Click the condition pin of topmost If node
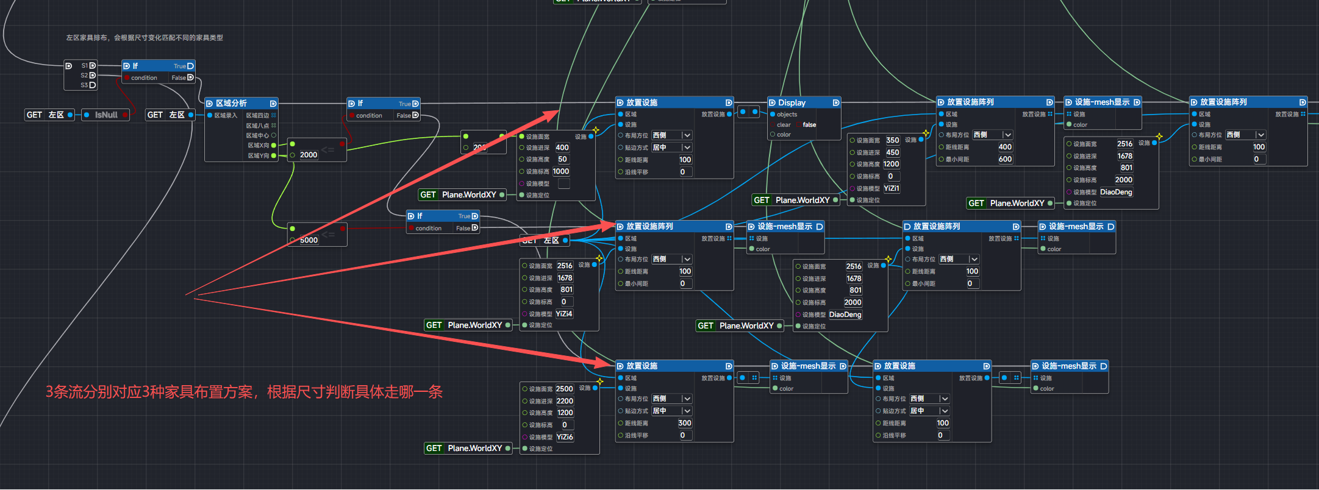The width and height of the screenshot is (1319, 490). pyautogui.click(x=127, y=78)
